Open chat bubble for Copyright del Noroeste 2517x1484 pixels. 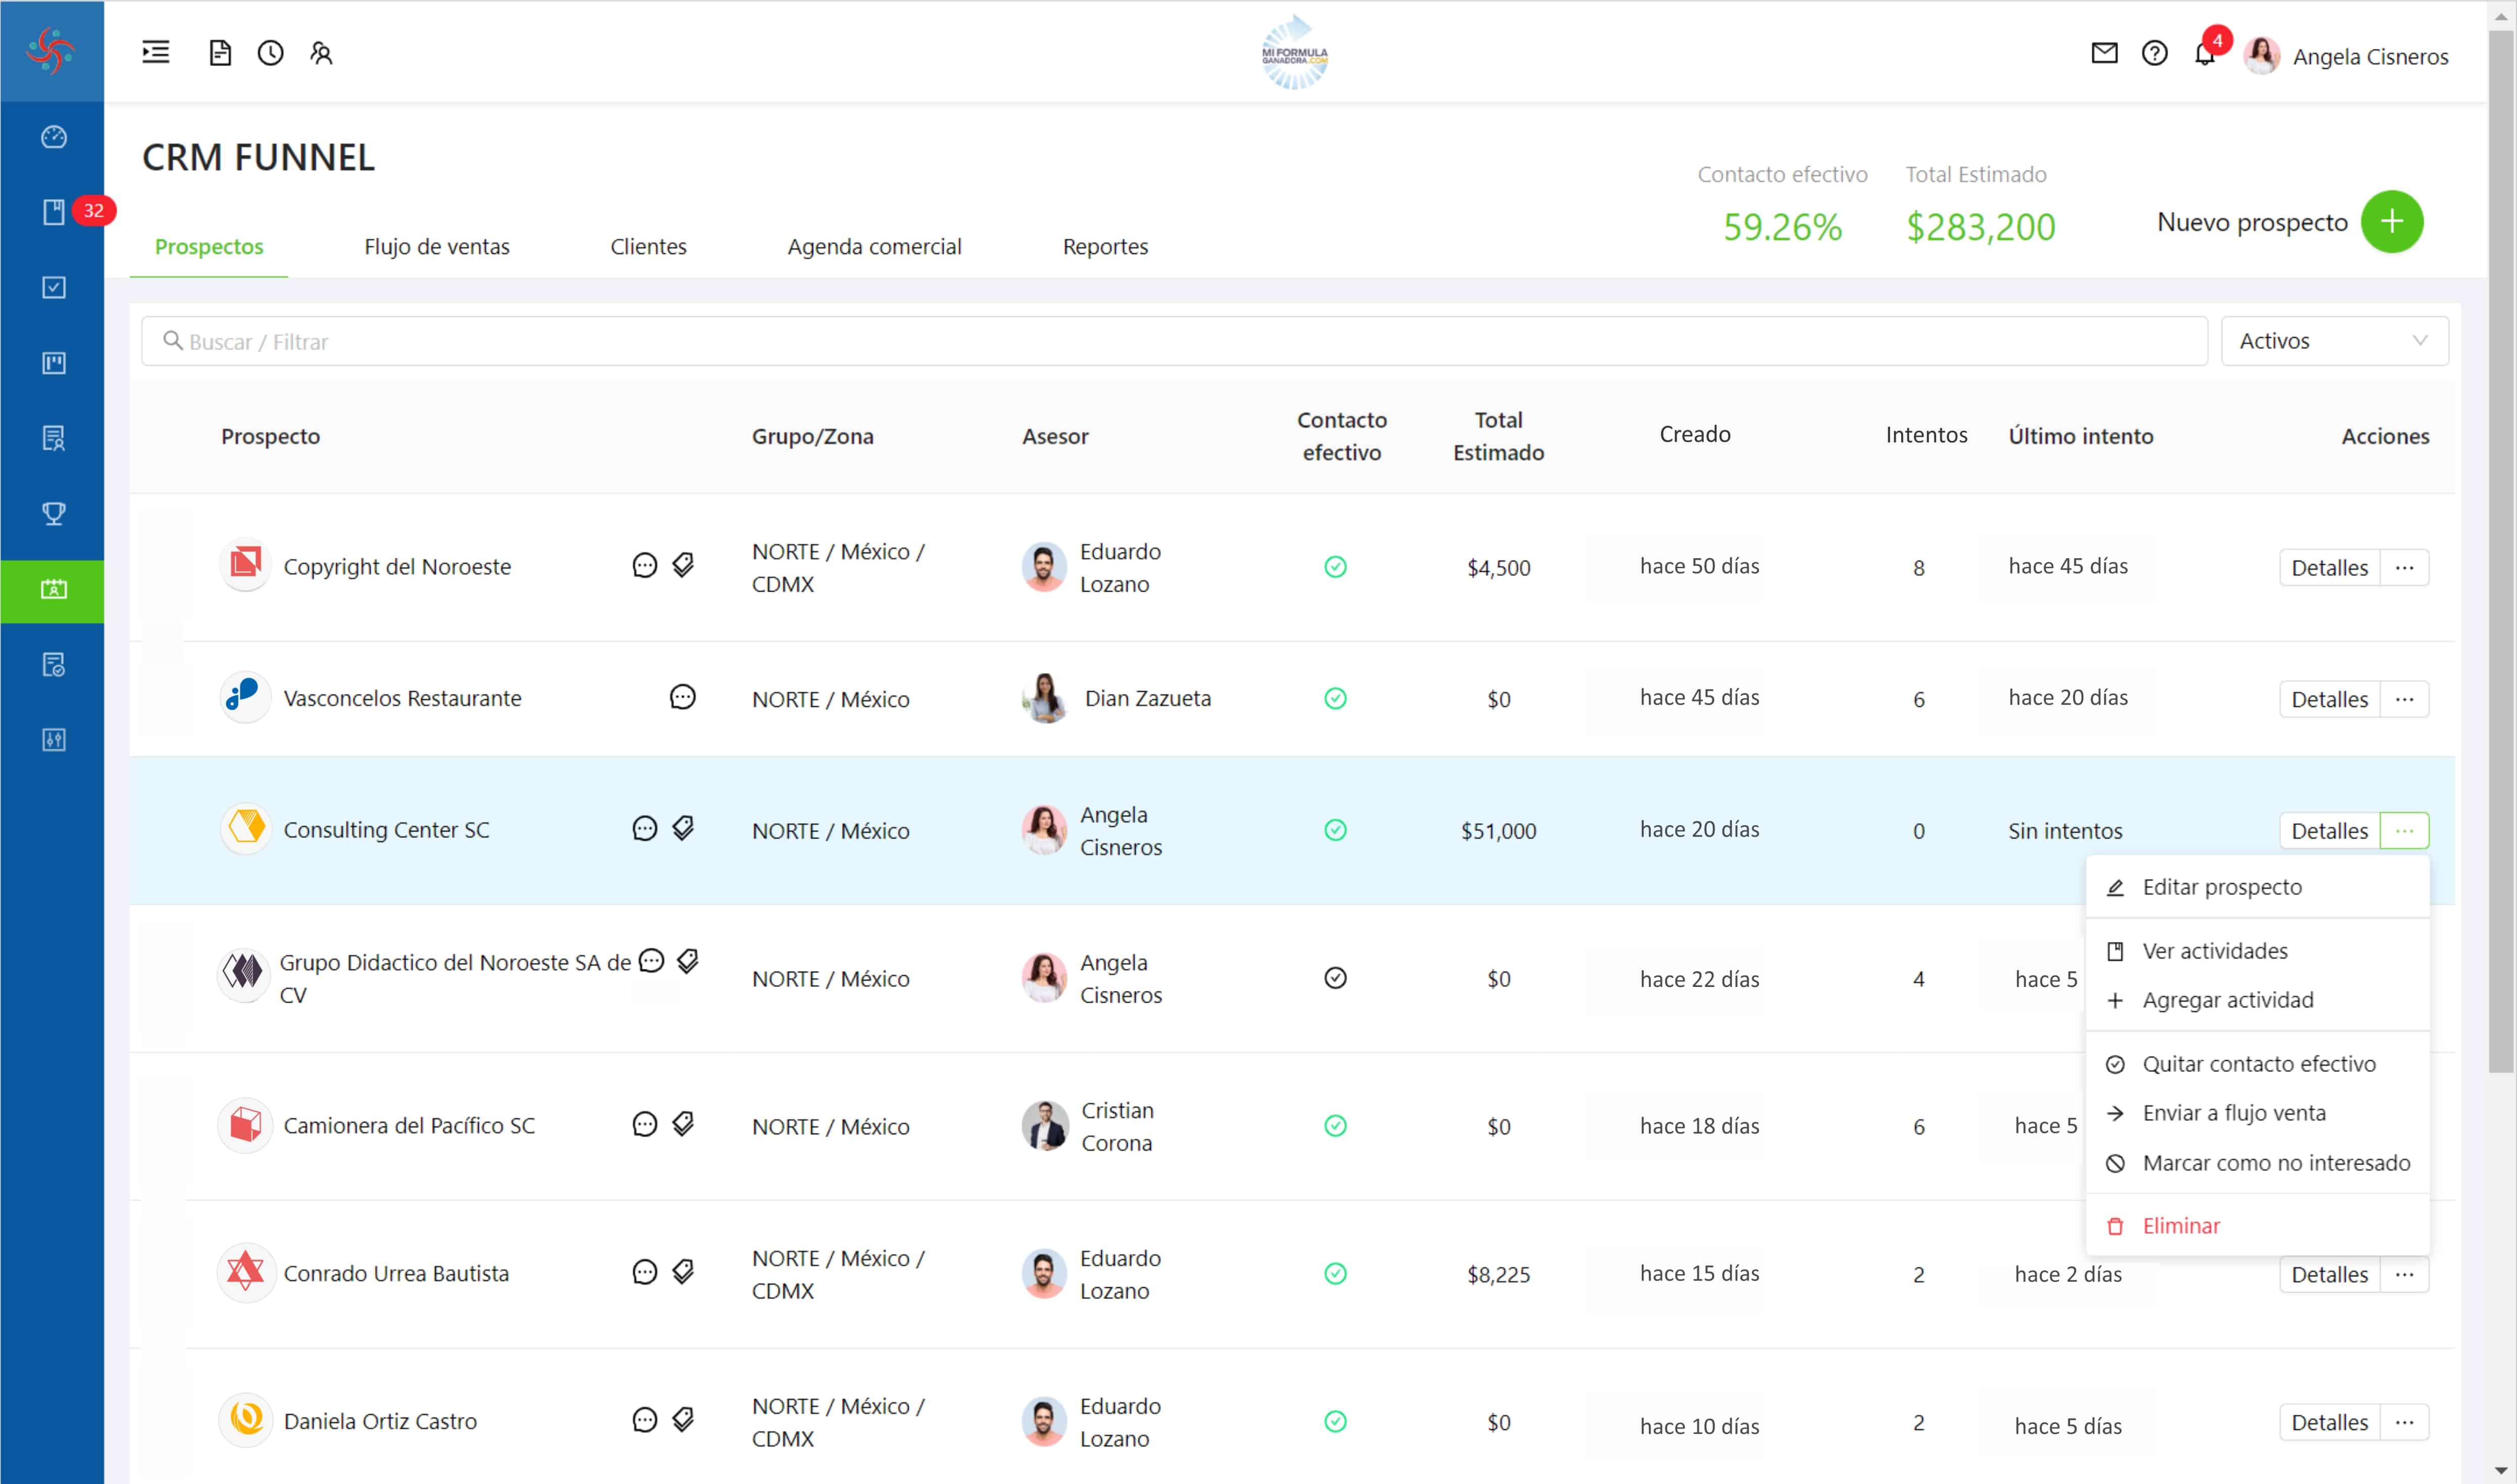645,566
